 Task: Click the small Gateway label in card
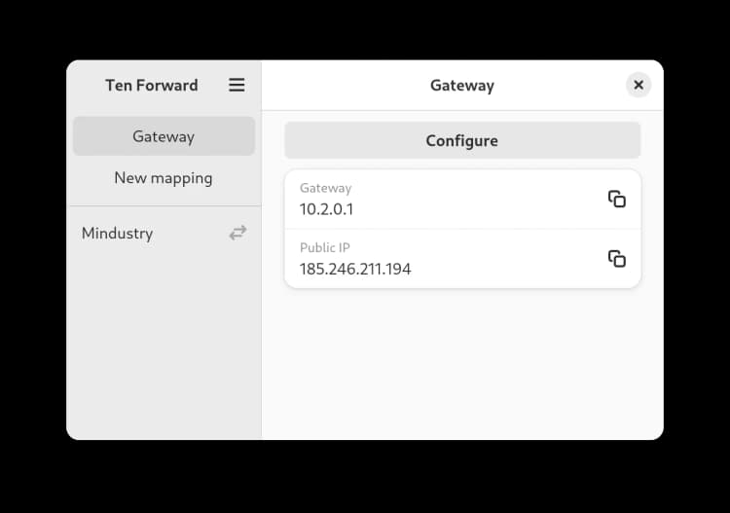pos(325,188)
